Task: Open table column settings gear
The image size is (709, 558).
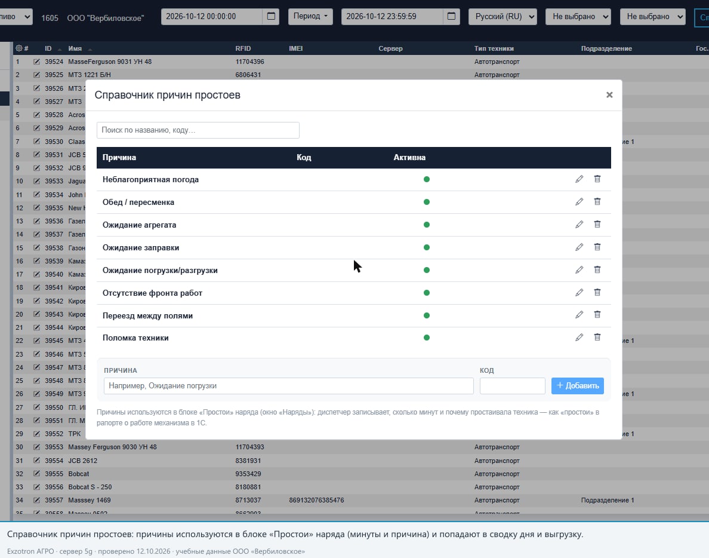Action: 19,48
